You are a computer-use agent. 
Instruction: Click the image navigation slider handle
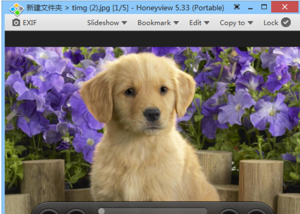101,211
